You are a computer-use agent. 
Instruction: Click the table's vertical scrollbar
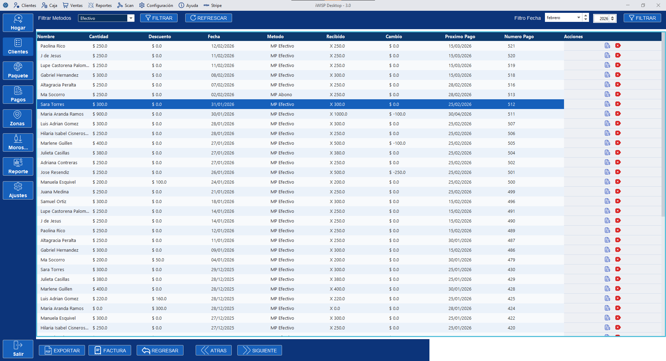coord(663,139)
